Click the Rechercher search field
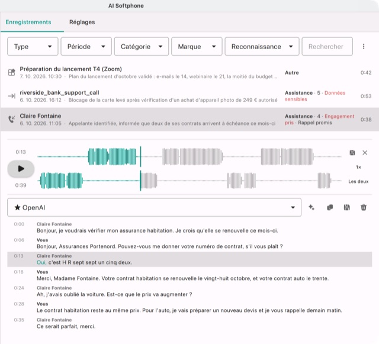379x344 pixels. pyautogui.click(x=327, y=46)
